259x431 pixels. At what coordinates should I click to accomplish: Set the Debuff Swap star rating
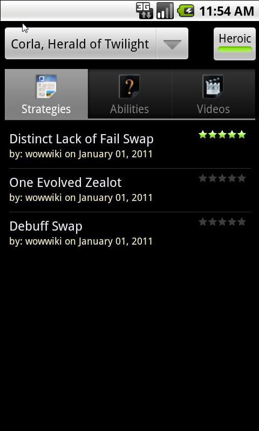(x=222, y=222)
